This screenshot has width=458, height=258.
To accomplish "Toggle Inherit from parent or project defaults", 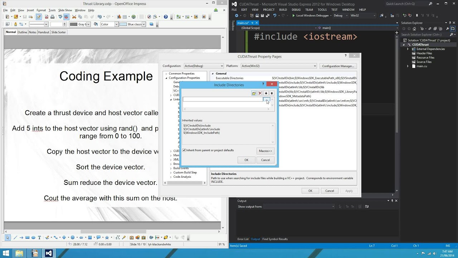I will click(x=184, y=150).
